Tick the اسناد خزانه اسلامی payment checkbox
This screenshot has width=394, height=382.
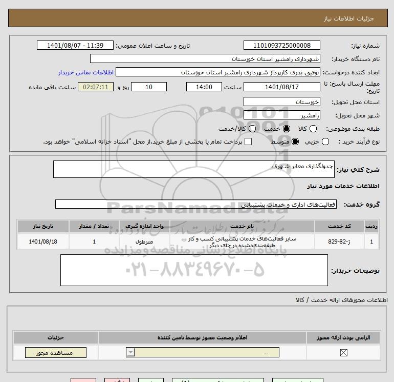click(248, 142)
